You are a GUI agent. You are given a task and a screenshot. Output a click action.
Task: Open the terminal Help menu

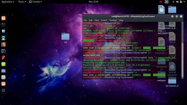(x=121, y=20)
